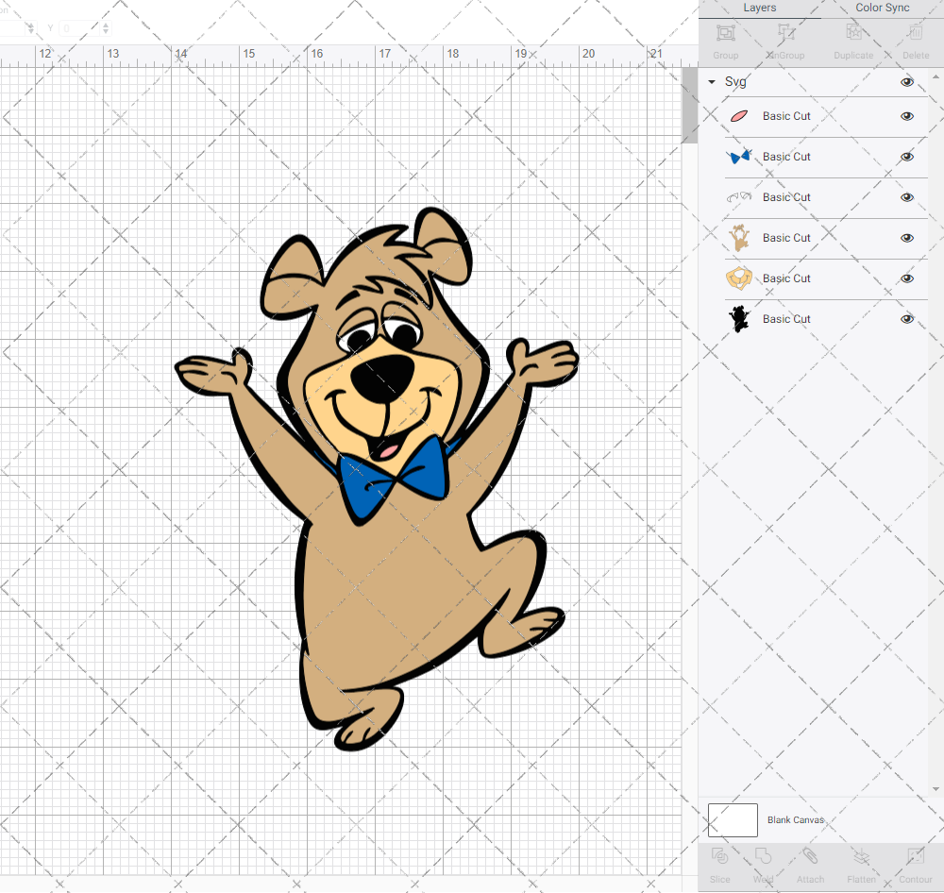Toggle visibility of the black silhouette layer
This screenshot has height=893, width=944.
(x=907, y=319)
